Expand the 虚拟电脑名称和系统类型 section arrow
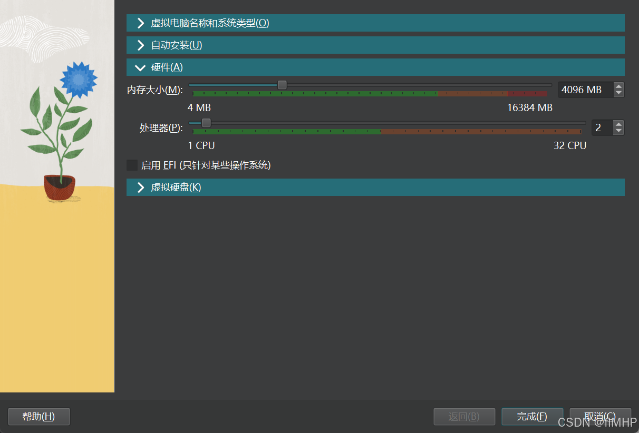 [140, 23]
